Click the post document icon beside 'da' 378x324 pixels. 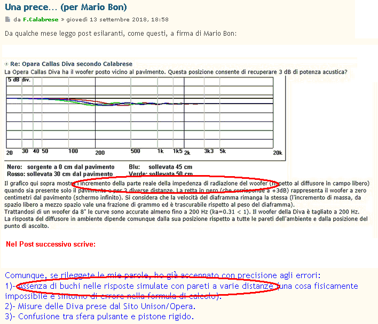(x=7, y=19)
